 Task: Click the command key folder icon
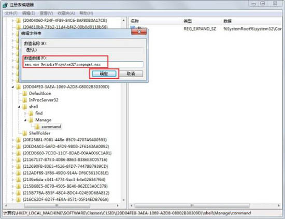tap(37, 126)
